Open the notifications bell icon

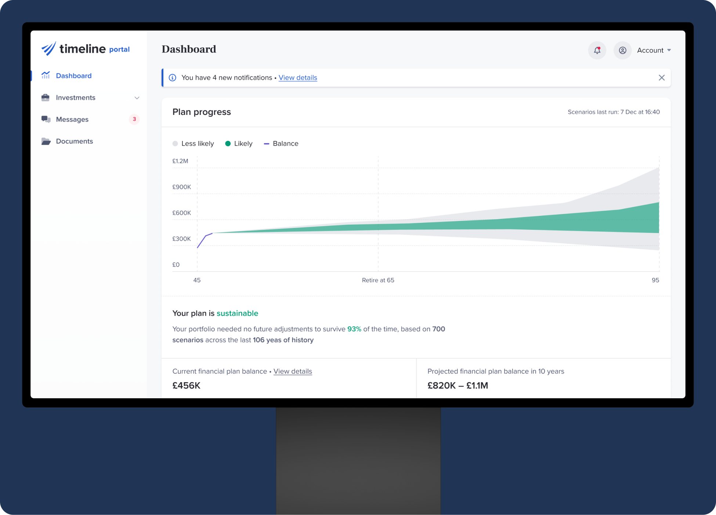pos(597,50)
